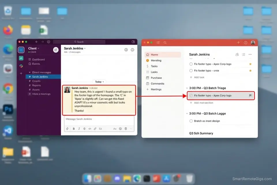This screenshot has width=277, height=185.
Task: Toggle strikethrough formatting in the message composer
Action: pos(84,129)
